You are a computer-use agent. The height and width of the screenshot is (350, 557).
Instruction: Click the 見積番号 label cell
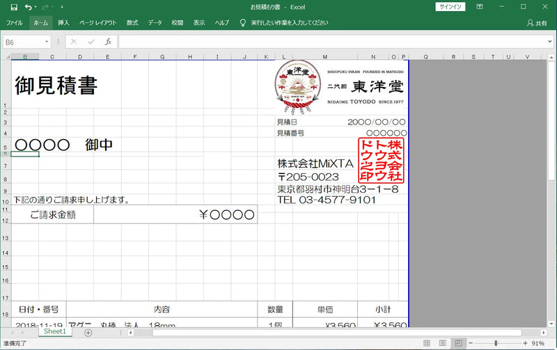290,133
